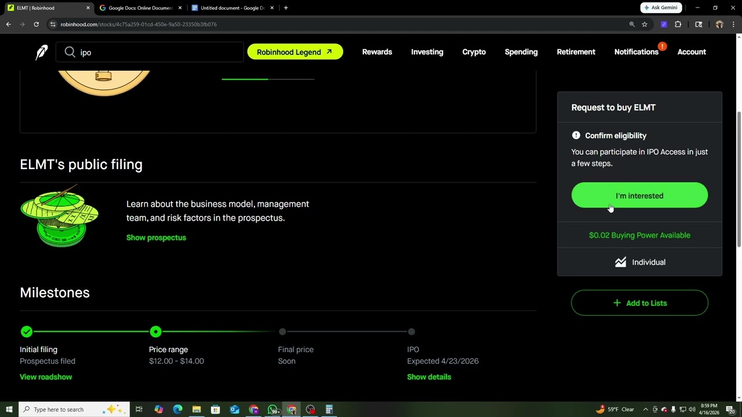Click the zoom magnifier icon in address bar
Screen dimensions: 742x417
632,24
